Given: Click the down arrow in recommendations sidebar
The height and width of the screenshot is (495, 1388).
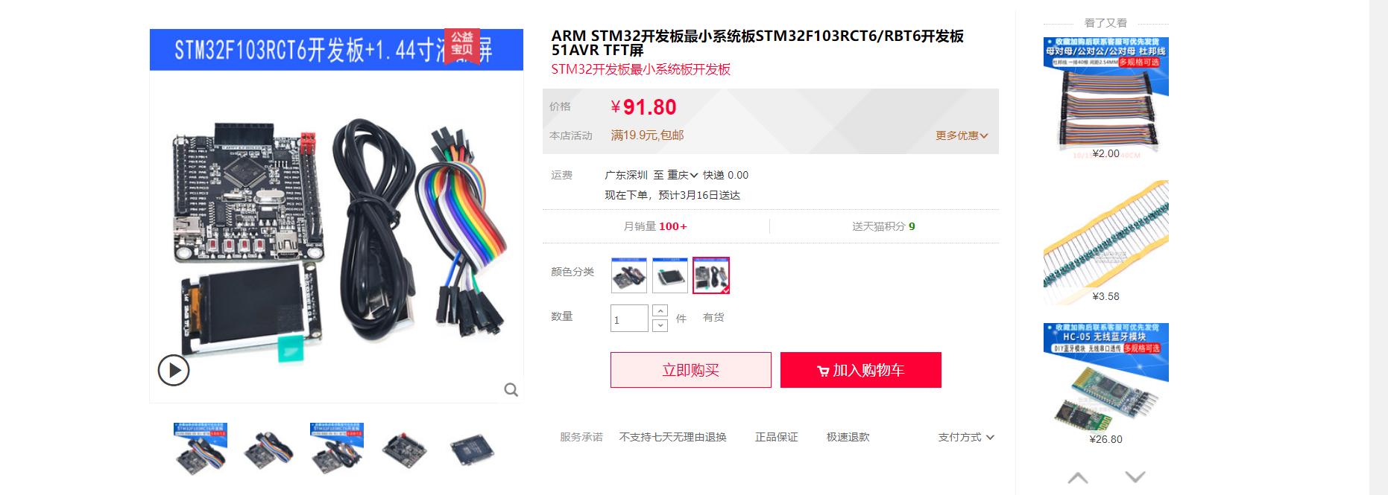Looking at the screenshot, I should click(1135, 476).
